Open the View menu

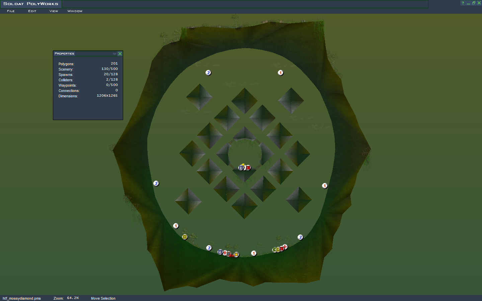pos(54,11)
